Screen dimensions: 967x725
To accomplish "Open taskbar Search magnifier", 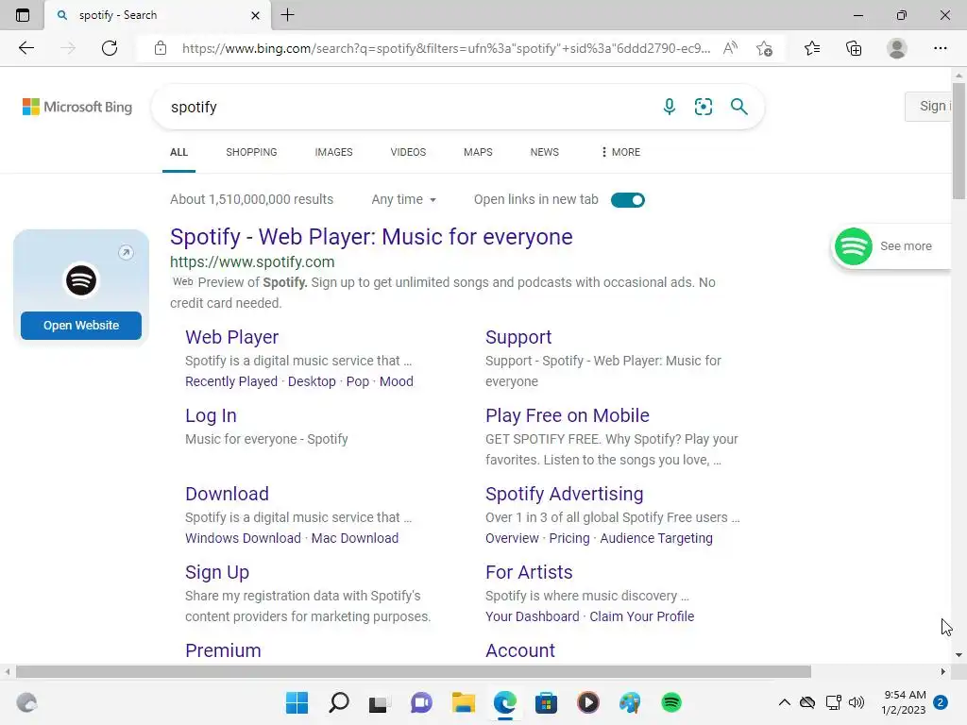I will (x=339, y=702).
